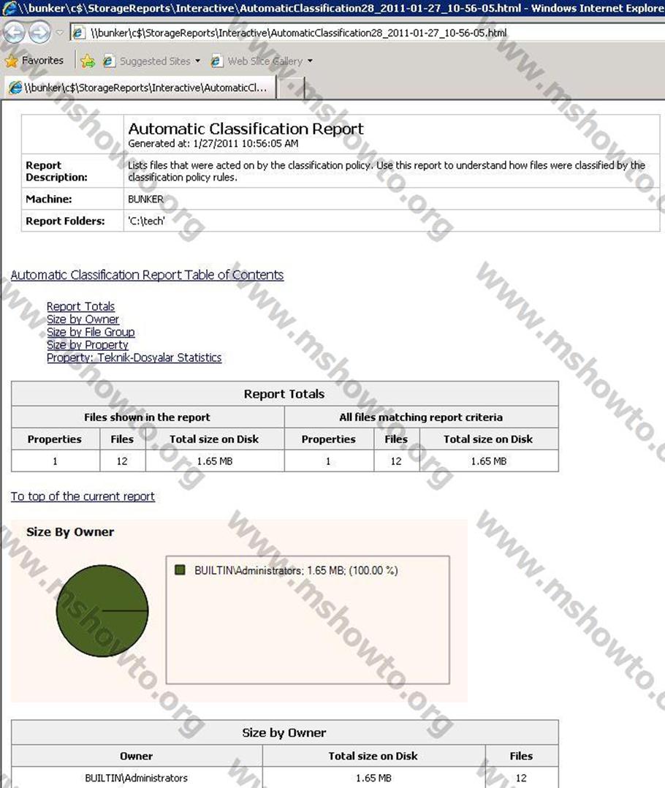Click the Suggested Sites IE icon
This screenshot has width=665, height=788.
(x=107, y=61)
